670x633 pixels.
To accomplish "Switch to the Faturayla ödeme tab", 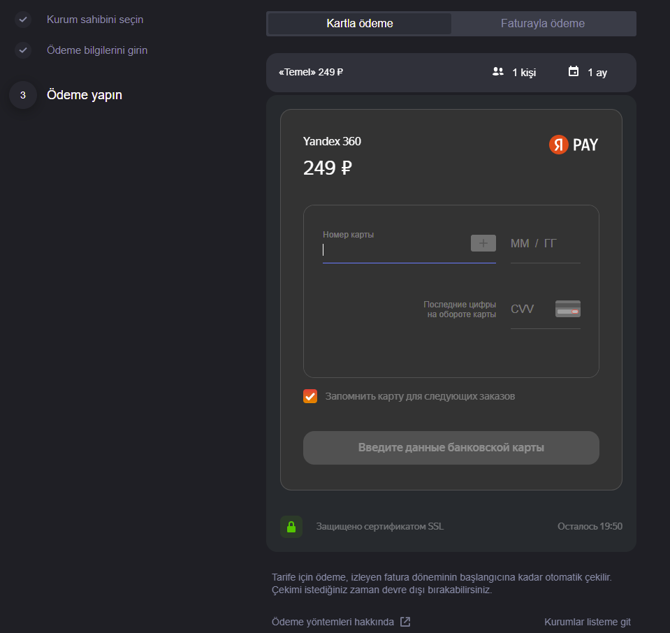I will (543, 24).
